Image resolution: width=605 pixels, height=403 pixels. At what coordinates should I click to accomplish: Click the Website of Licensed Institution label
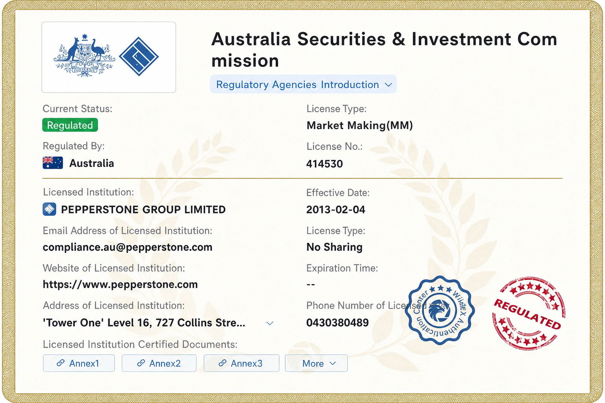114,268
